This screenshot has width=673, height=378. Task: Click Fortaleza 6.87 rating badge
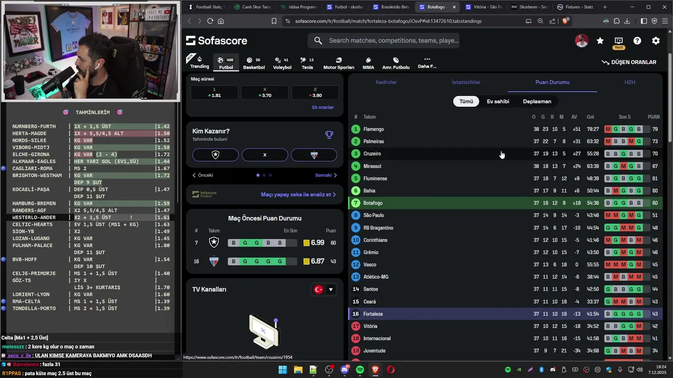(314, 261)
